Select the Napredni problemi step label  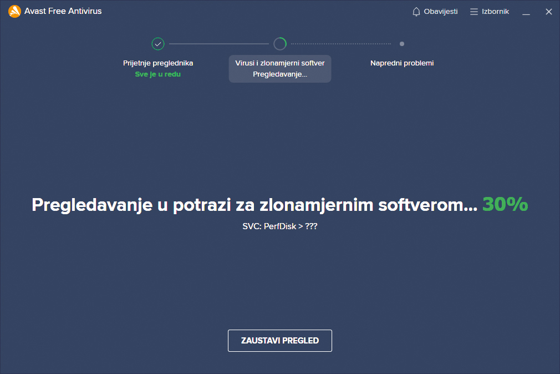(402, 63)
